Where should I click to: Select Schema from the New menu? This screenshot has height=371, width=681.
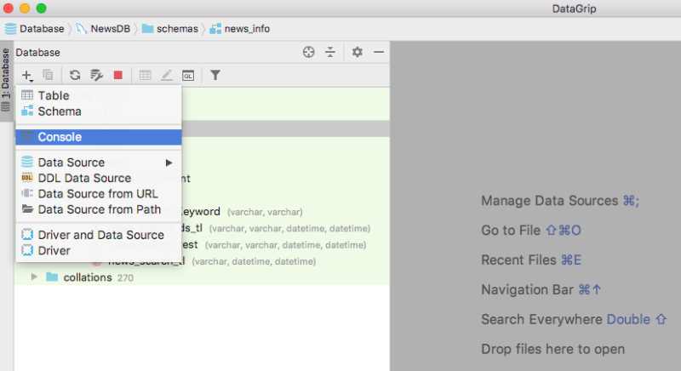98,111
